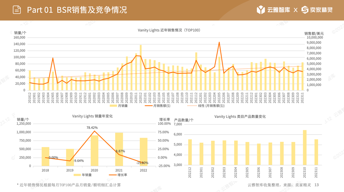This screenshot has width=344, height=192.
Task: Click the 卖家精灵 logo icon
Action: (305, 10)
